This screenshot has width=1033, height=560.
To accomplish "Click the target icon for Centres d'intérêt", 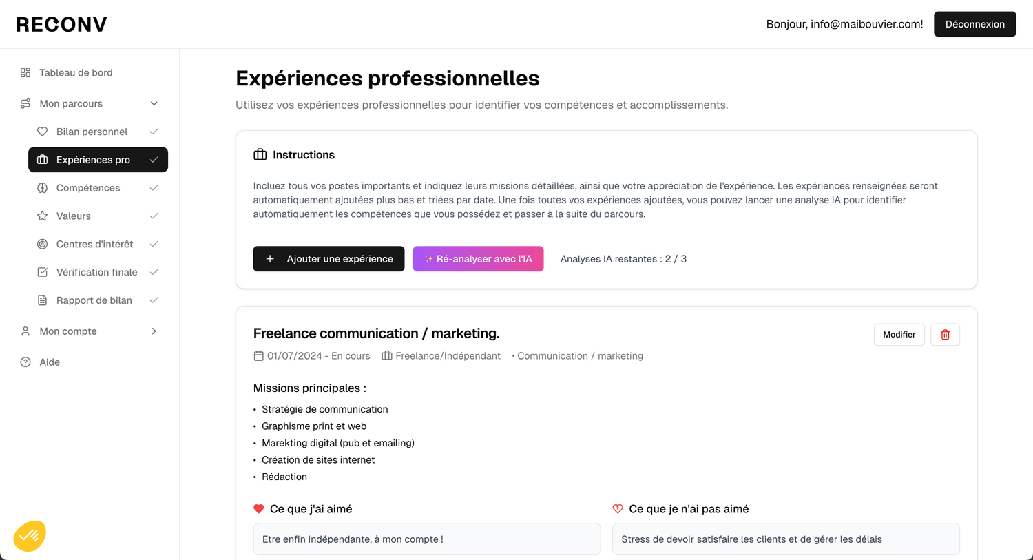I will [43, 244].
